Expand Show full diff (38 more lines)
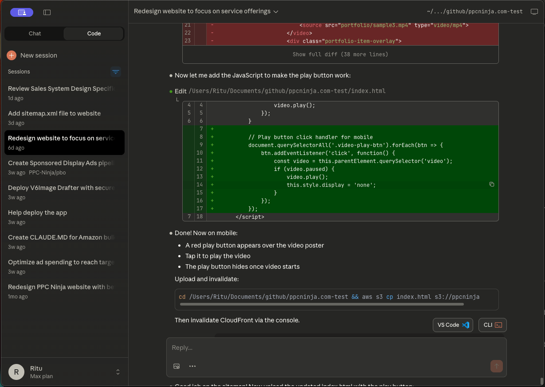 (x=340, y=54)
